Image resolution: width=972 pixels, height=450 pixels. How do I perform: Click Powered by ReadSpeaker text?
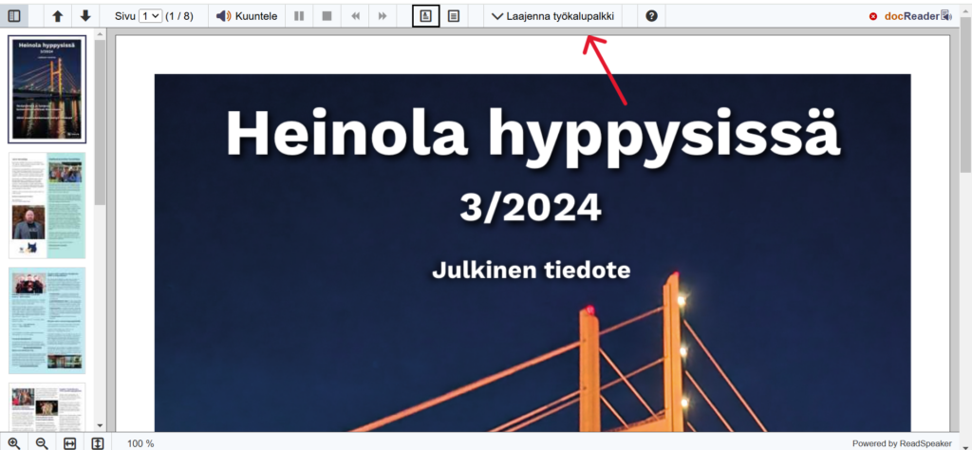point(902,443)
